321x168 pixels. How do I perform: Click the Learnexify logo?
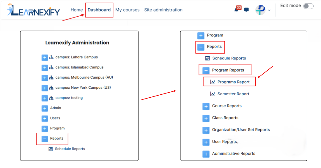point(33,10)
